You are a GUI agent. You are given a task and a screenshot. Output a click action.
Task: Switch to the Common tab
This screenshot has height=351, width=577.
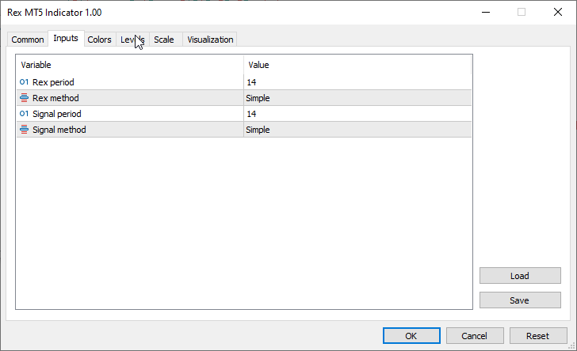click(x=28, y=40)
